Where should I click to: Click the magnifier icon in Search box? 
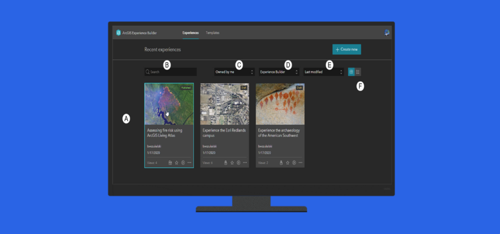click(x=147, y=72)
